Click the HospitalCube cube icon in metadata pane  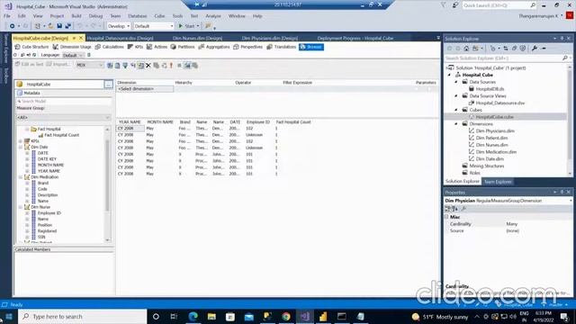pyautogui.click(x=20, y=85)
